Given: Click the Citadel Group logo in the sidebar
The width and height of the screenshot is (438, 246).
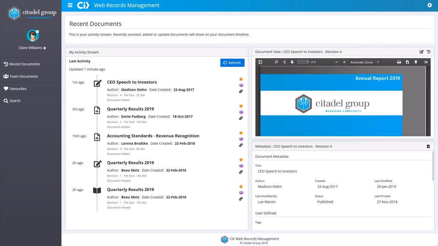Looking at the screenshot, I should point(32,13).
